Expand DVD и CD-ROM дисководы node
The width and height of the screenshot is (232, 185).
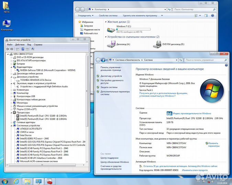(x=11, y=58)
